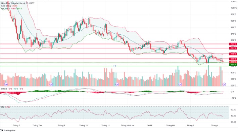
Task: Click the Tháng 7 label on the time axis
Action: [x=16, y=126]
